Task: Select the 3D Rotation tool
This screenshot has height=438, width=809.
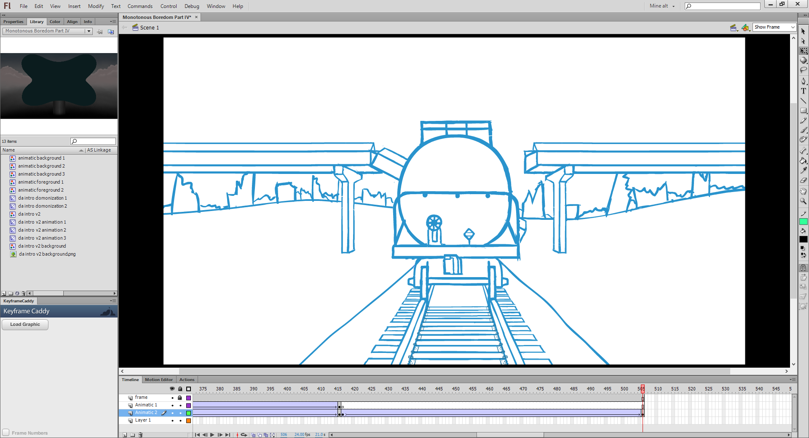Action: tap(803, 60)
